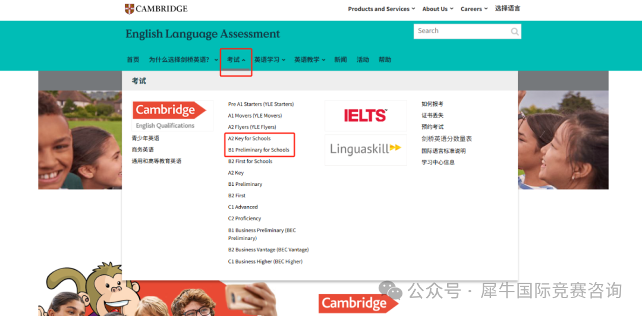
Task: Open 青少年英语 category link
Action: [145, 138]
